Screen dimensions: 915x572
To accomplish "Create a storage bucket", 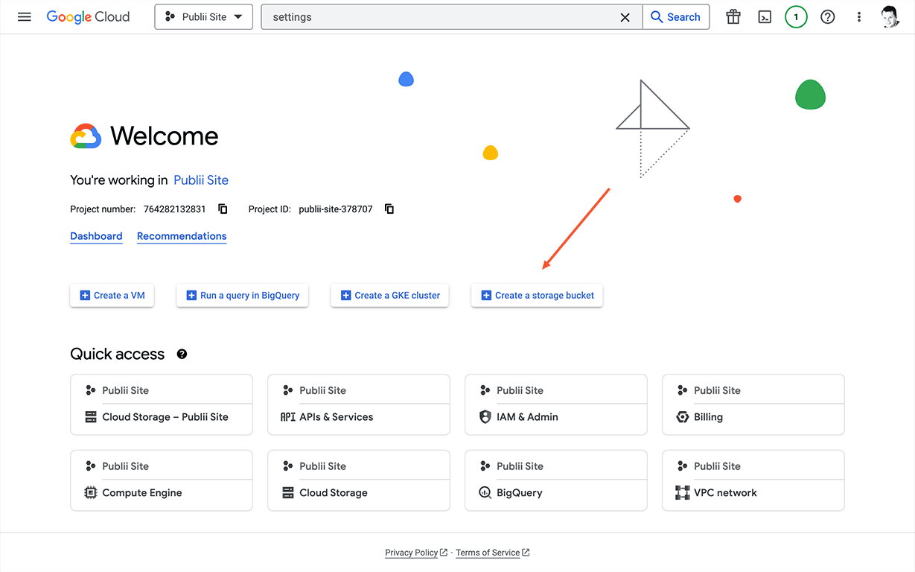I will coord(536,295).
